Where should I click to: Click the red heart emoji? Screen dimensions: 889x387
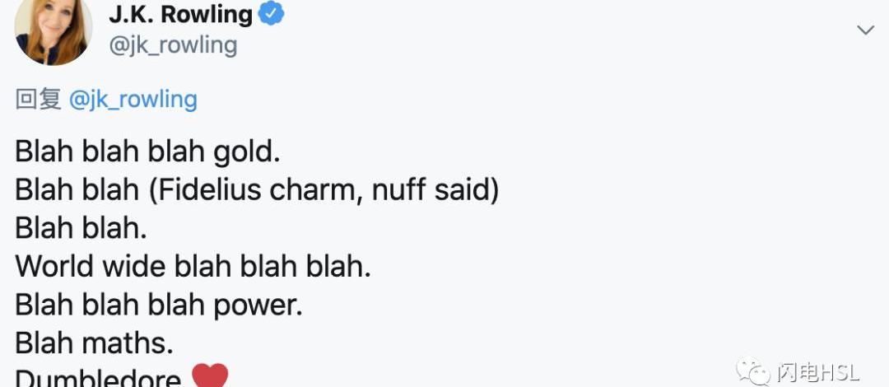pyautogui.click(x=210, y=375)
